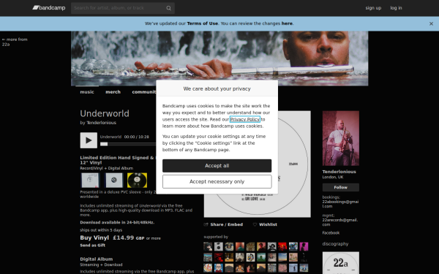Image resolution: width=439 pixels, height=274 pixels.
Task: Click the Accept all button
Action: point(217,166)
